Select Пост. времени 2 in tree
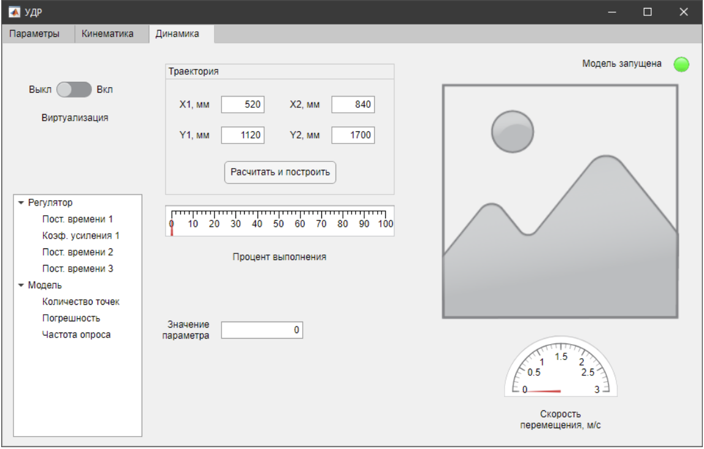Screen dimensions: 704x449 [77, 252]
